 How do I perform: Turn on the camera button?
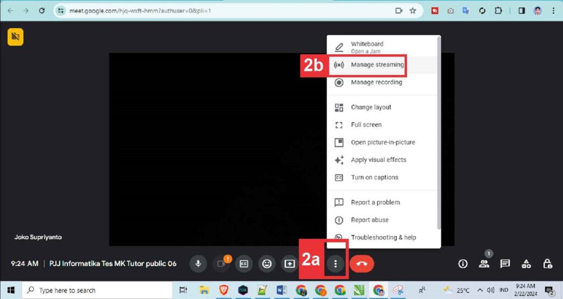[221, 264]
